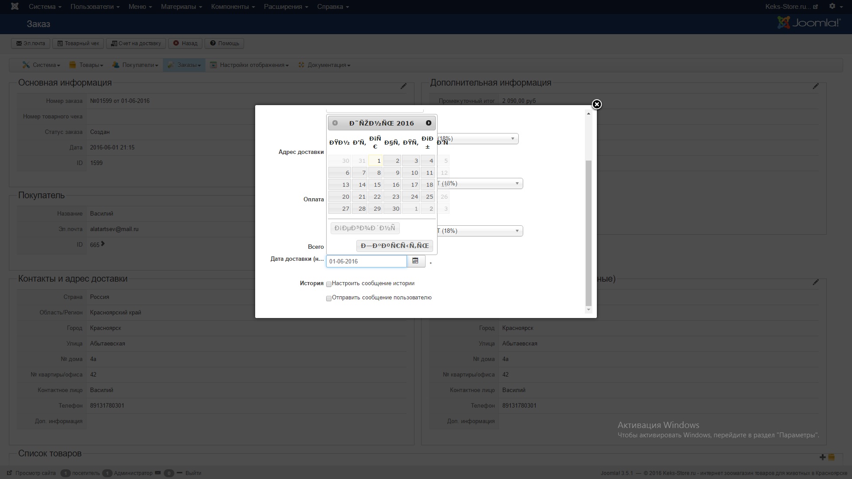The height and width of the screenshot is (479, 852).
Task: Open the Всего tax dropdown
Action: (479, 231)
